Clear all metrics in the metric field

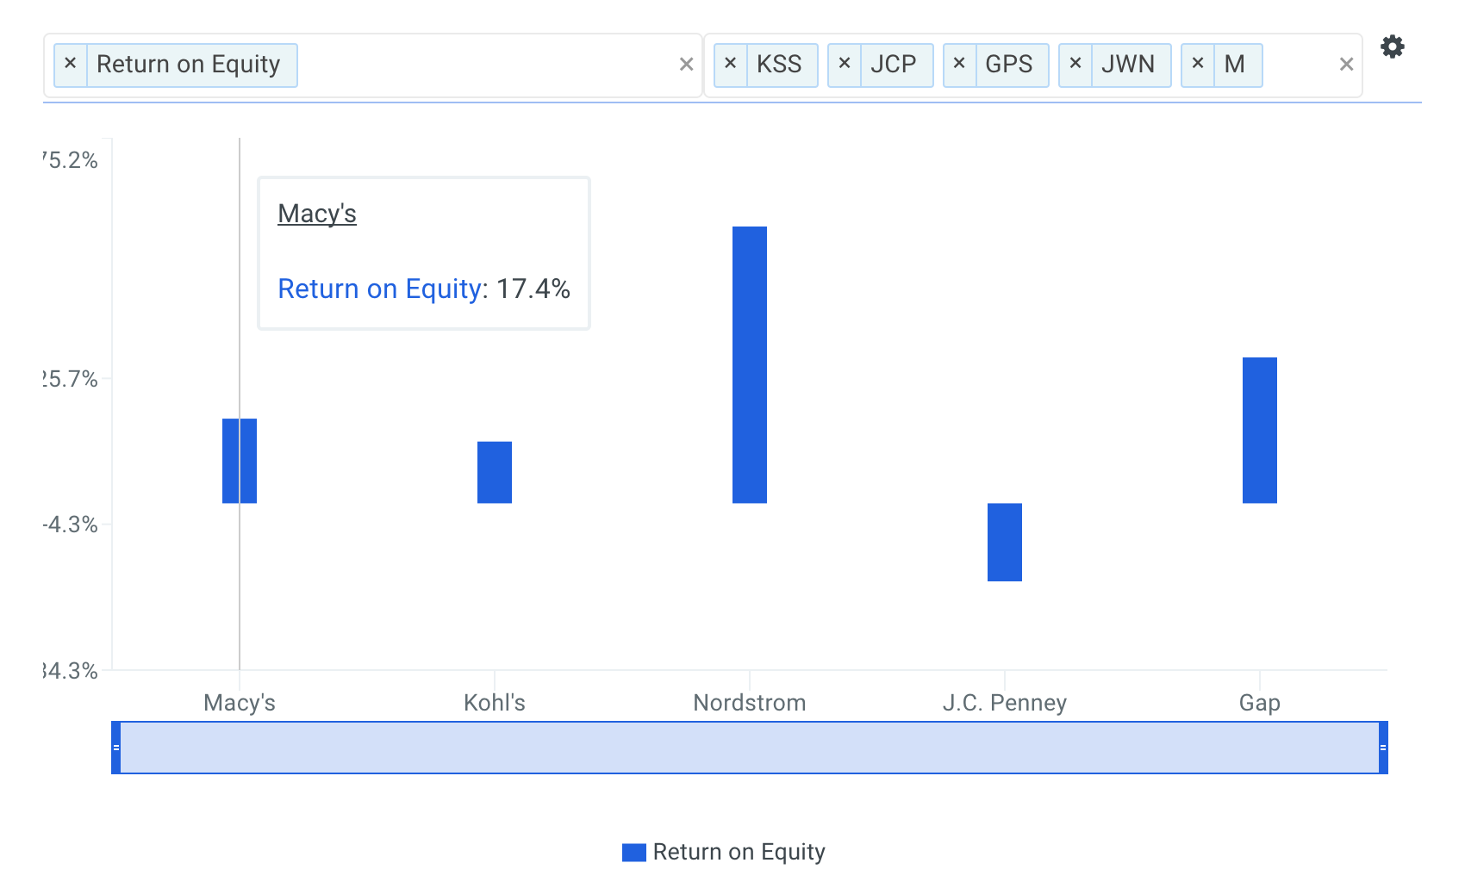coord(686,65)
